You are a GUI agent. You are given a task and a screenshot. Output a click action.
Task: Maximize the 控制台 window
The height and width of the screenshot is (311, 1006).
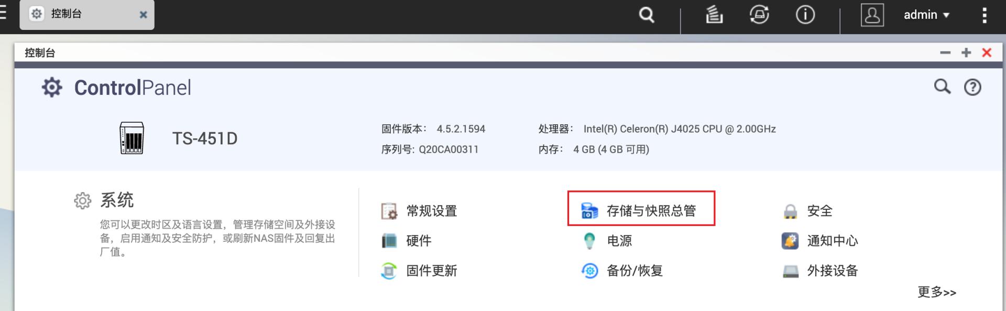point(966,52)
